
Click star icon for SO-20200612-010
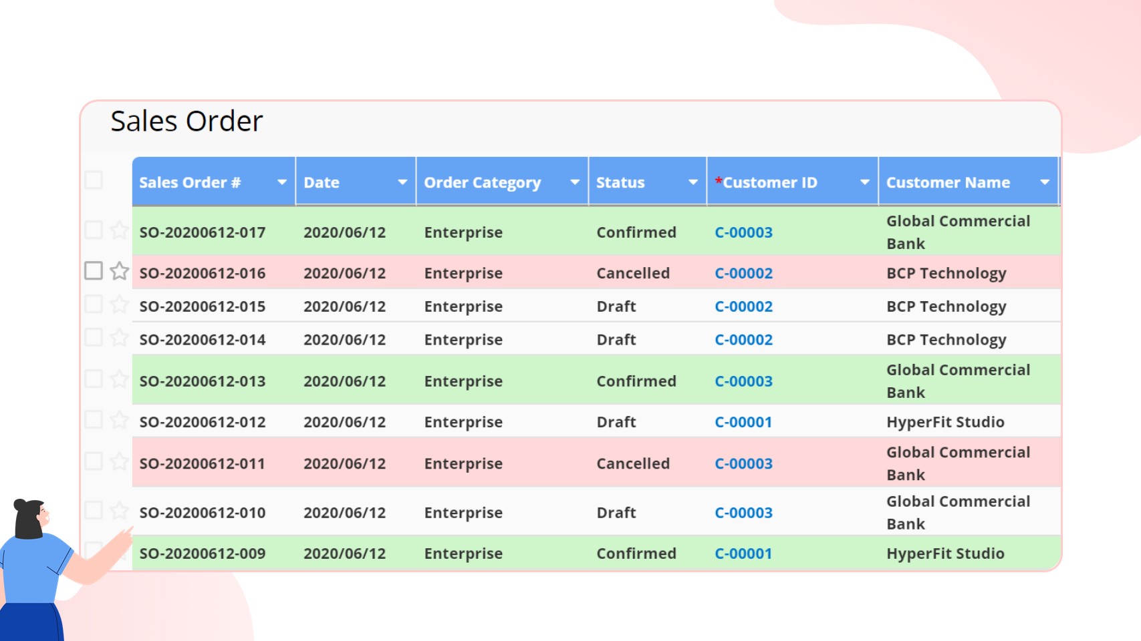[x=119, y=511]
